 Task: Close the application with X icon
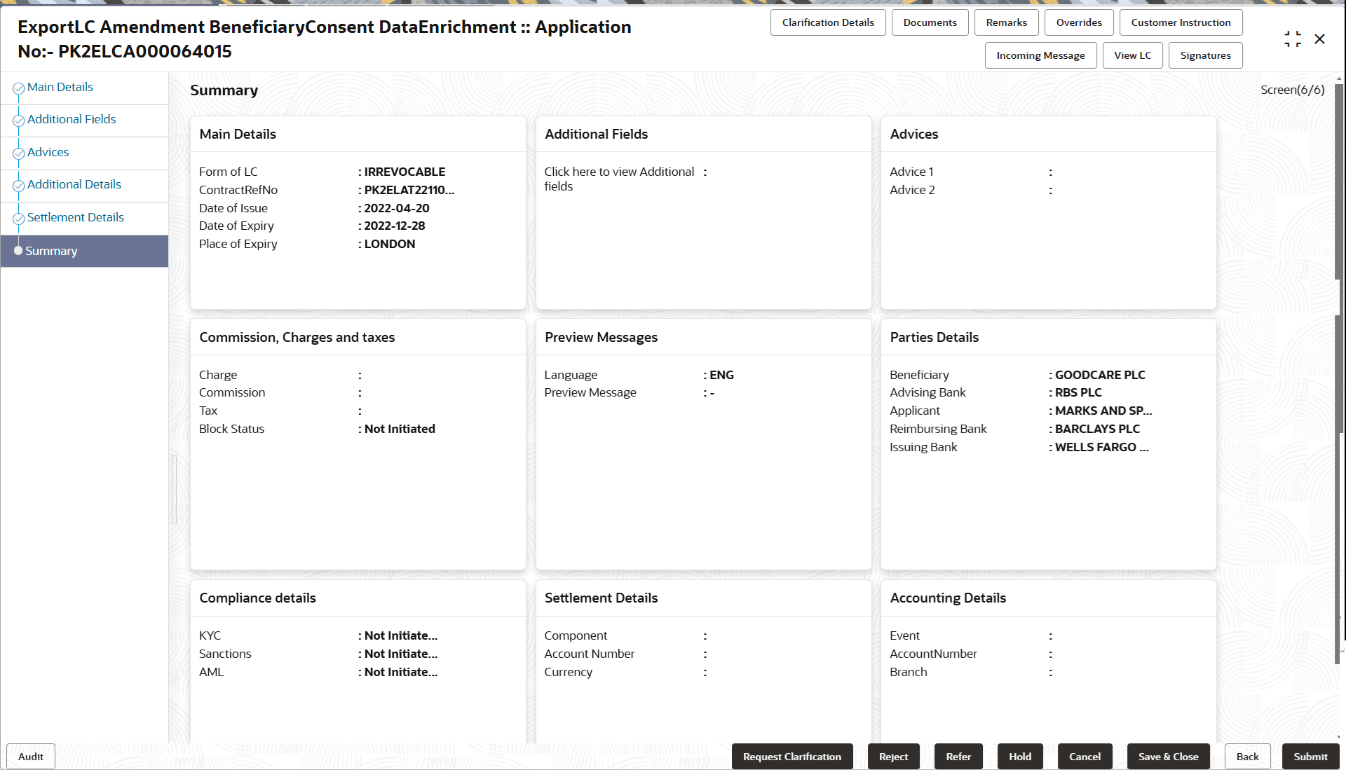pyautogui.click(x=1319, y=39)
